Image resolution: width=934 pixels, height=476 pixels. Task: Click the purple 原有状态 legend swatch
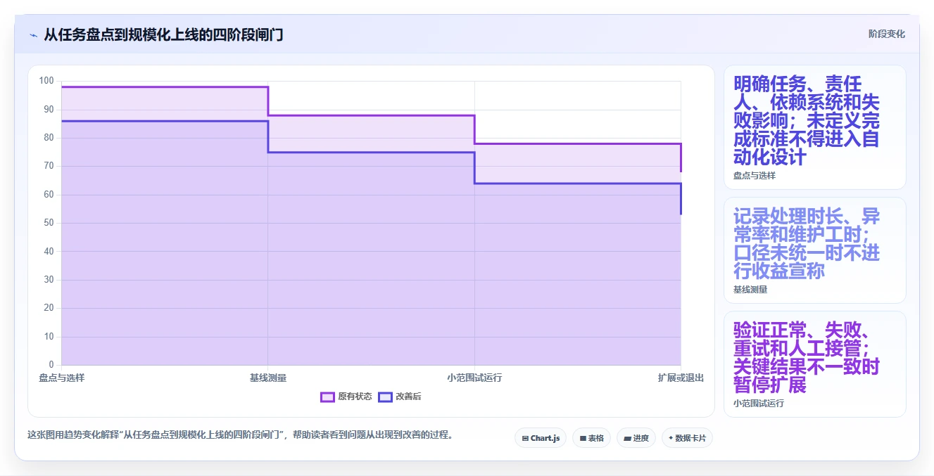click(x=327, y=397)
